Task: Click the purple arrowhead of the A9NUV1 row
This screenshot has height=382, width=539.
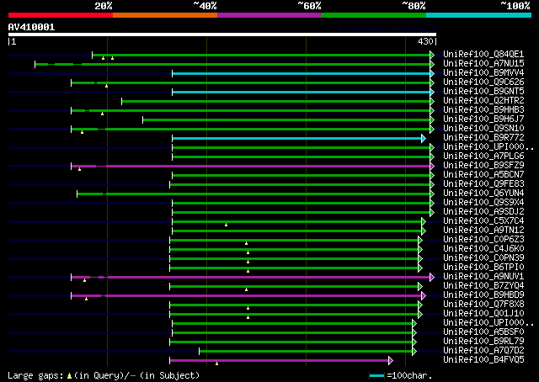Action: click(432, 277)
